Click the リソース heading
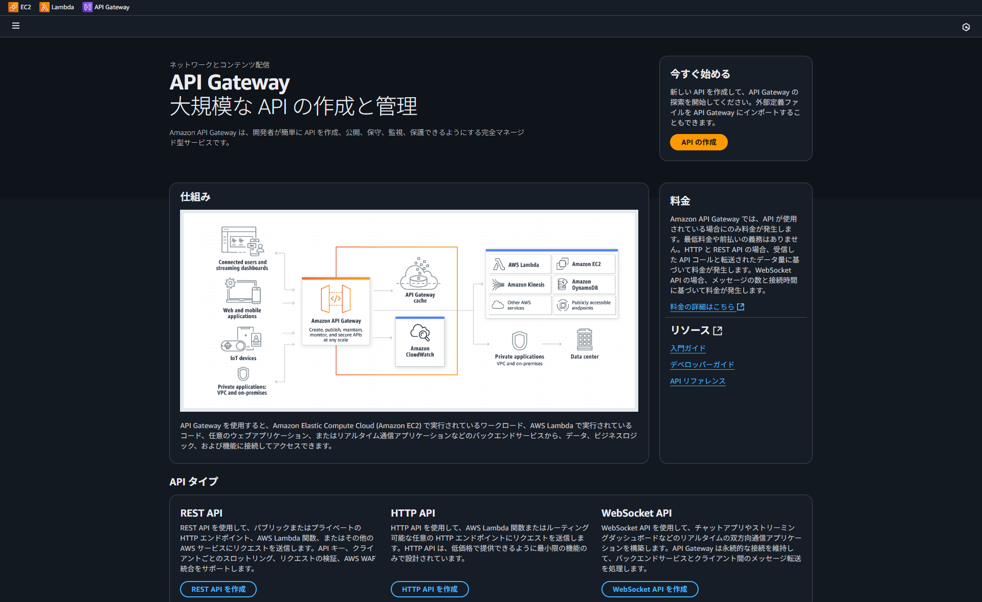The height and width of the screenshot is (602, 982). [690, 330]
